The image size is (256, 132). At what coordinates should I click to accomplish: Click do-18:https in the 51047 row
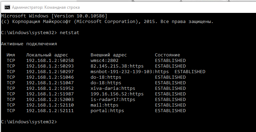106,83
